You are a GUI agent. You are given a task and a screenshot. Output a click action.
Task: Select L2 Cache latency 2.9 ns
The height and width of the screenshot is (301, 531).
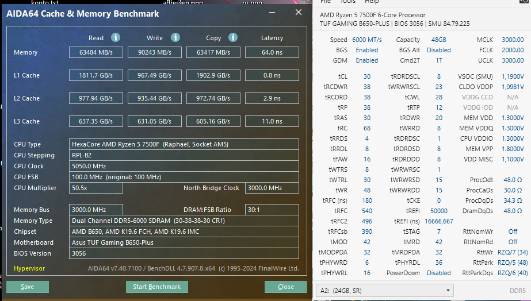[x=272, y=98]
